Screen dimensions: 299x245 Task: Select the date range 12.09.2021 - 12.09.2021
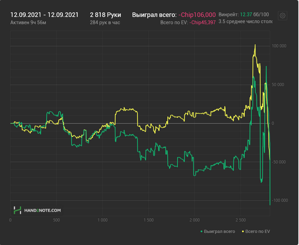44,15
